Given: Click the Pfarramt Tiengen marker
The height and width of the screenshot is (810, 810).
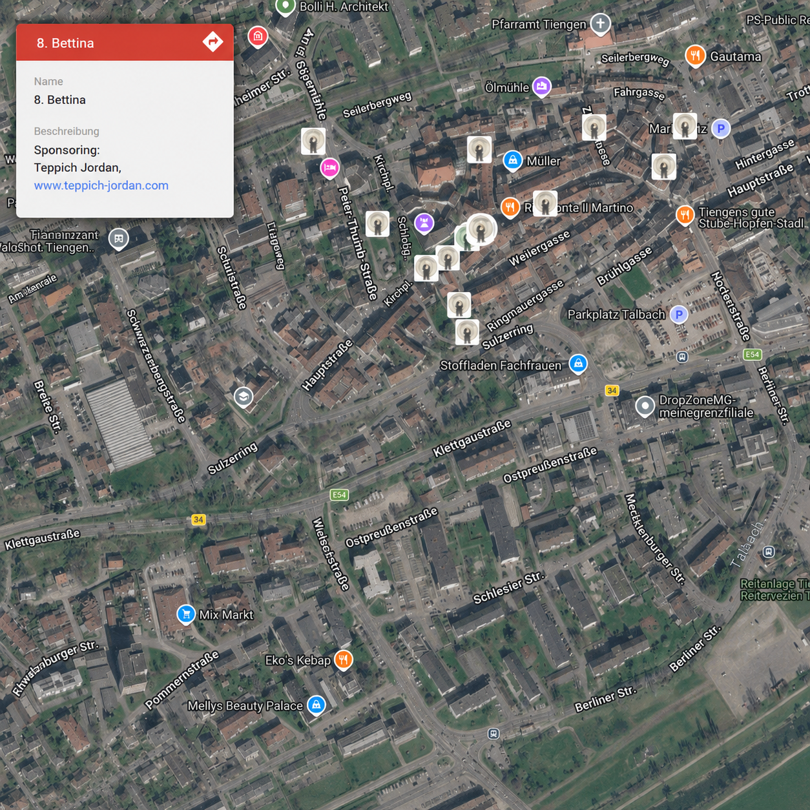Looking at the screenshot, I should click(600, 25).
